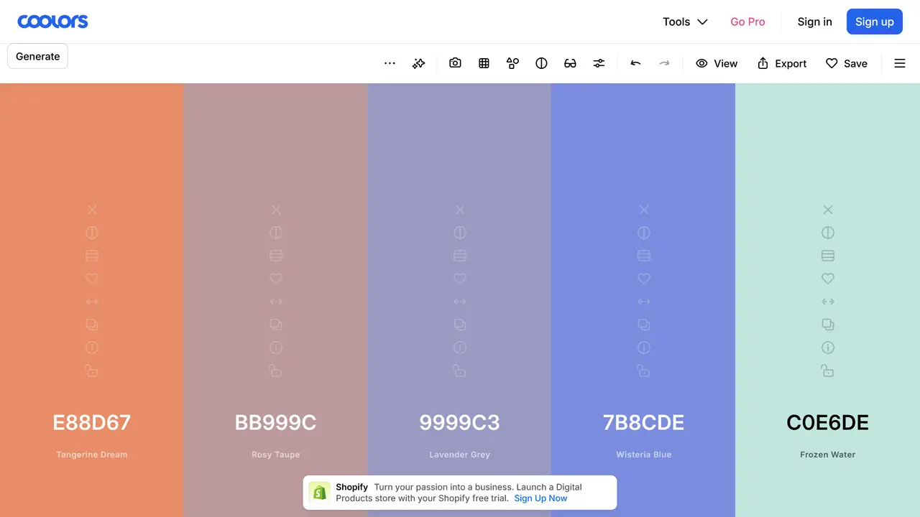Select the 9999C3 Lavender Grey hex code
This screenshot has height=517, width=920.
(x=460, y=422)
